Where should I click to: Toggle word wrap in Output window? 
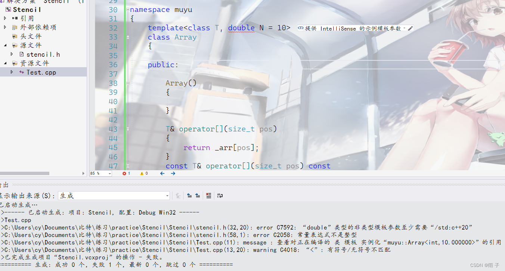tap(220, 196)
